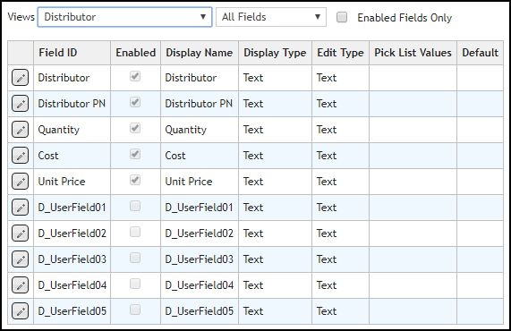Select the Cost Display Name cell
The image size is (511, 331).
coord(200,156)
